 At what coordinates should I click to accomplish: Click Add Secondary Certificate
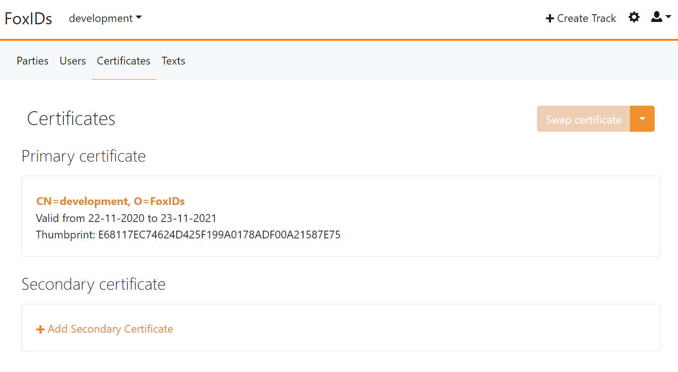point(110,329)
